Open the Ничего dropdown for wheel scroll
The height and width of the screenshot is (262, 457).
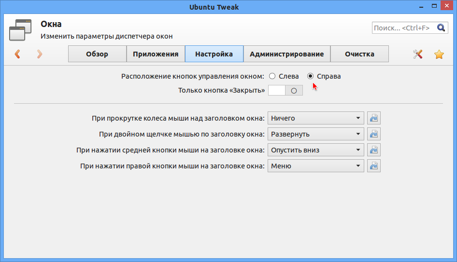click(x=315, y=118)
